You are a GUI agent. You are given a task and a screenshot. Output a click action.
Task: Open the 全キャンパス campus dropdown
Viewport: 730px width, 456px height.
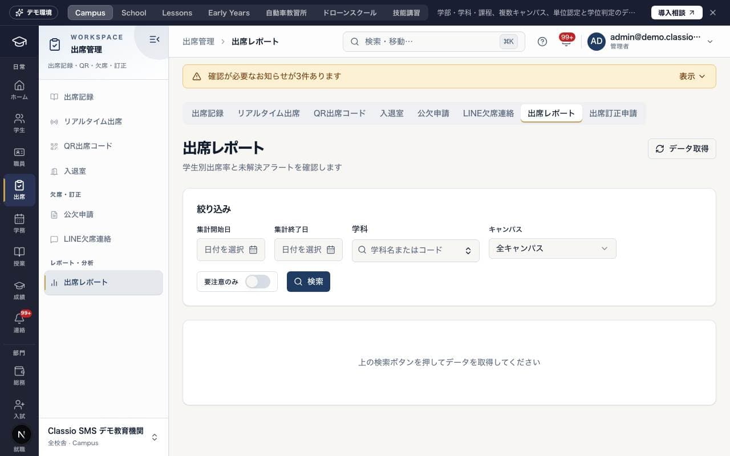[x=553, y=249]
